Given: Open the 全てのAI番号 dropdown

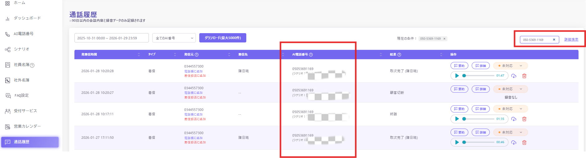Looking at the screenshot, I should point(174,38).
